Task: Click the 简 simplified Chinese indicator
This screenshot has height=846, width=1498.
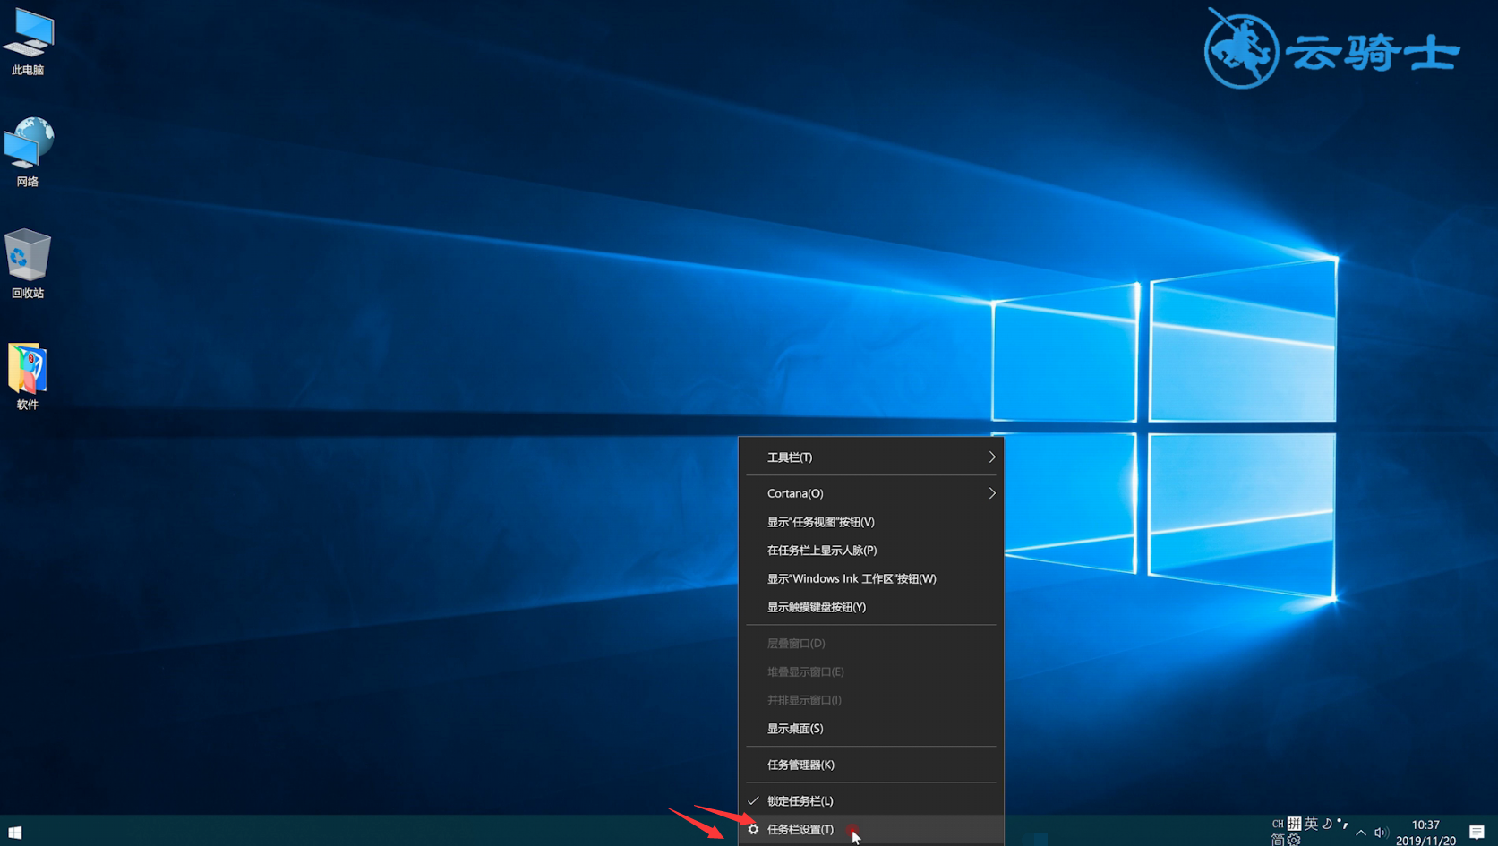Action: (x=1278, y=840)
